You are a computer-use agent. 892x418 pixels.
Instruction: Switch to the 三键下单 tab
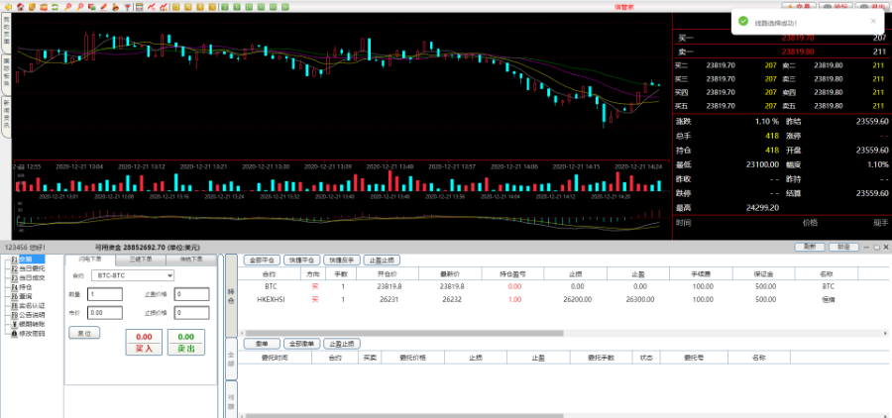tap(140, 259)
